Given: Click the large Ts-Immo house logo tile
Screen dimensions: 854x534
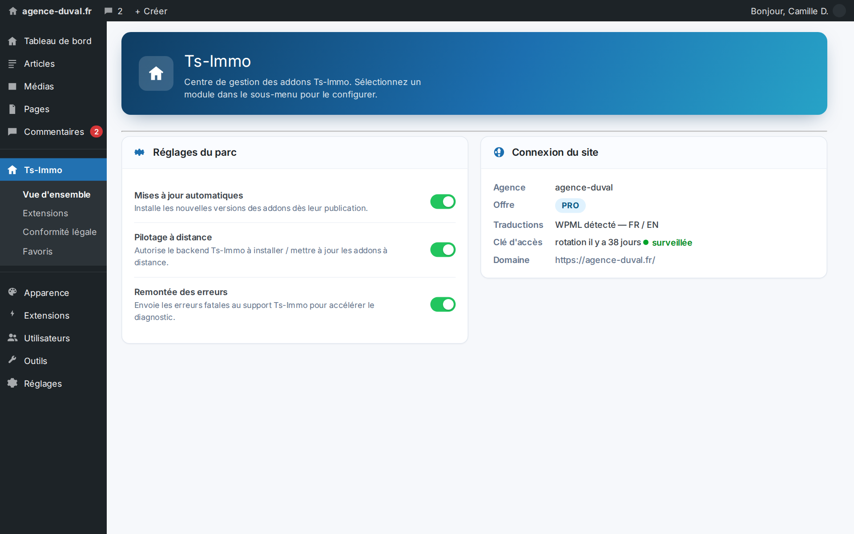Looking at the screenshot, I should click(156, 73).
